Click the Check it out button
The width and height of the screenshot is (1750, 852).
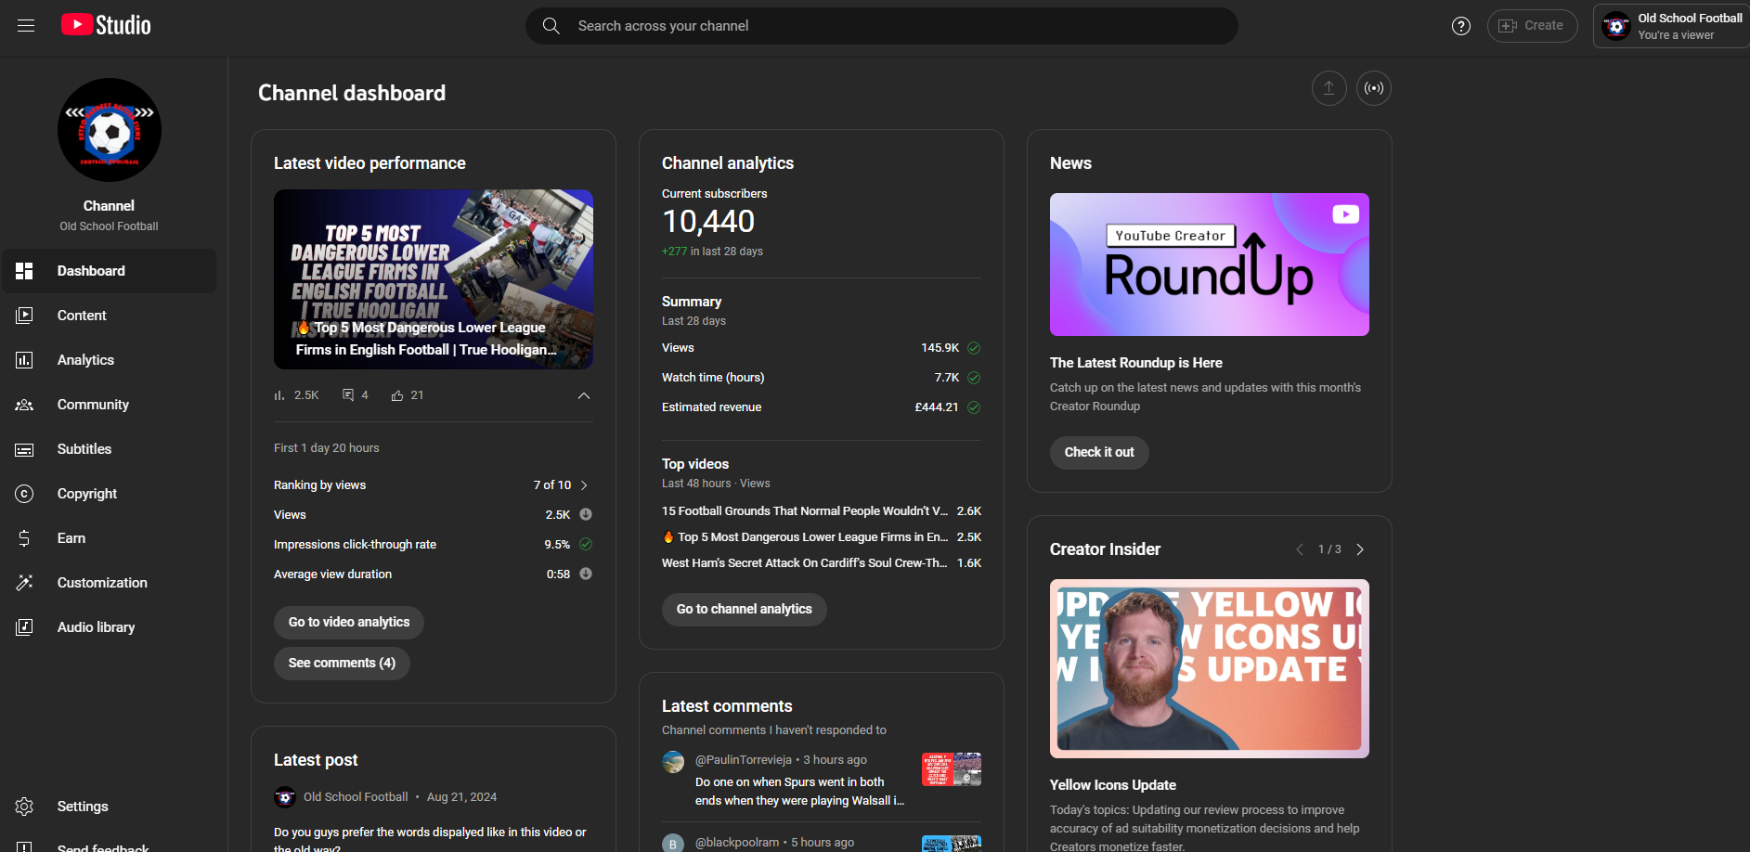pos(1099,453)
